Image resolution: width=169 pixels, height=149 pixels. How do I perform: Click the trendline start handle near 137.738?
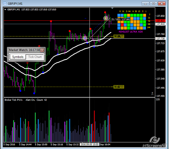coord(85,38)
